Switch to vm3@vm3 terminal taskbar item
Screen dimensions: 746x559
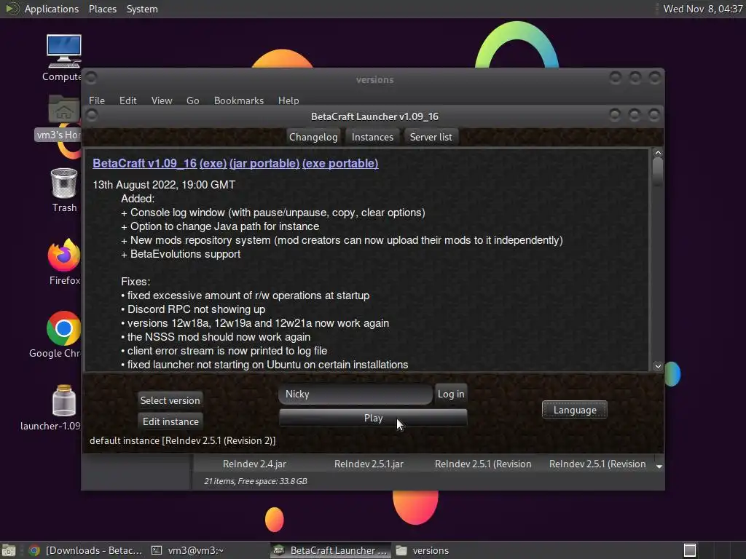188,550
